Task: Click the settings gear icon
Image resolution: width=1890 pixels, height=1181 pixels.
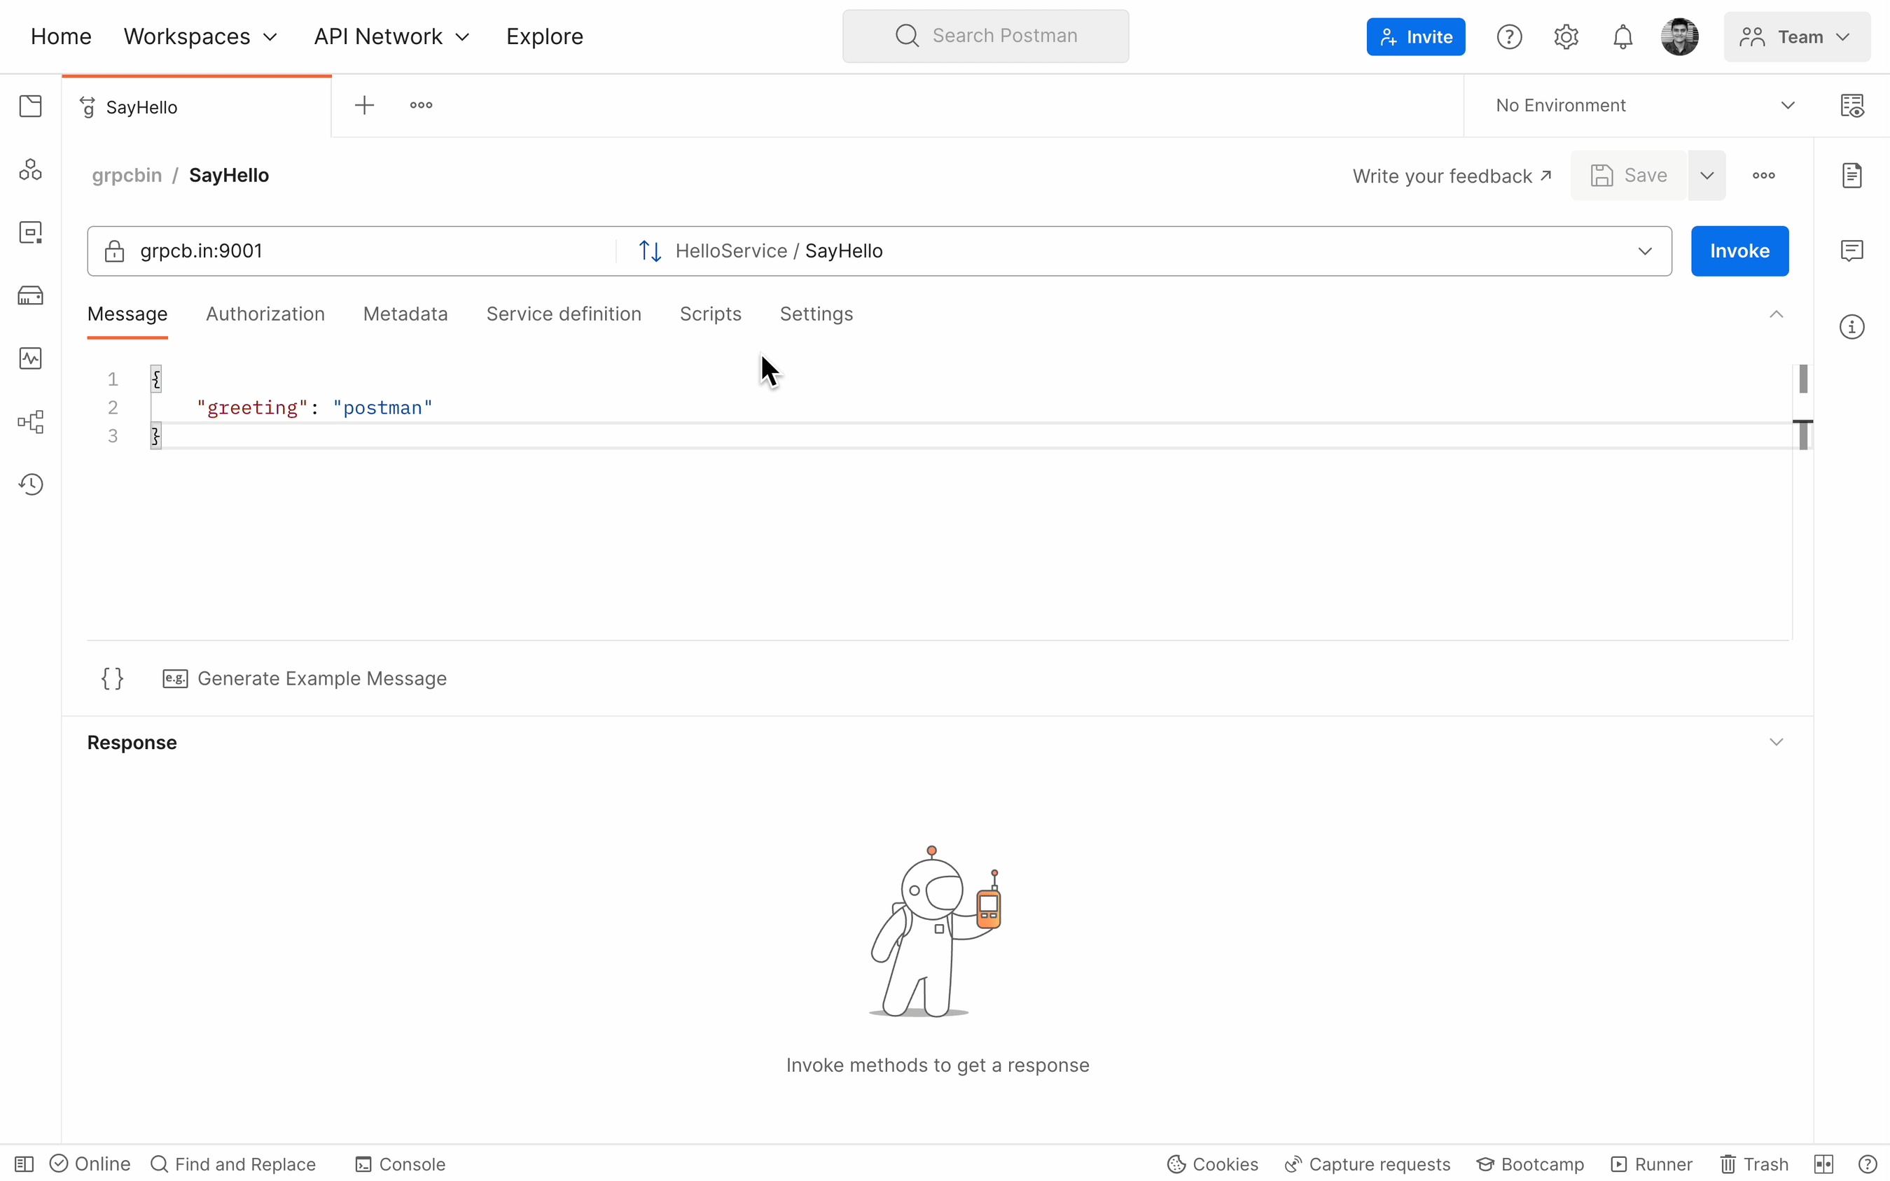Action: point(1566,36)
